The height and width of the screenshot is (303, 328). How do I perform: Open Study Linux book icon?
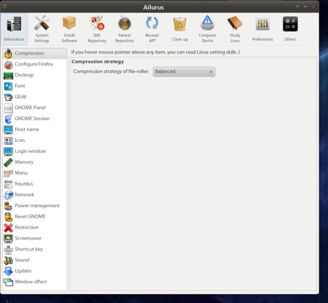235,28
